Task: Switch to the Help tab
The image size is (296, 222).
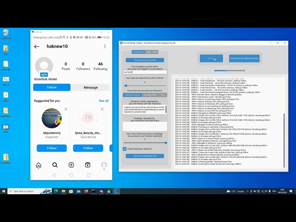Action: (148, 52)
